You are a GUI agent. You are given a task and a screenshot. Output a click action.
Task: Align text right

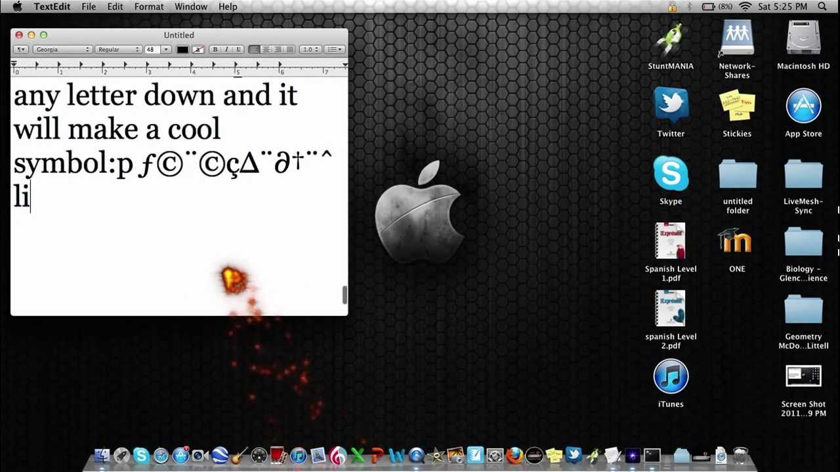tap(278, 49)
